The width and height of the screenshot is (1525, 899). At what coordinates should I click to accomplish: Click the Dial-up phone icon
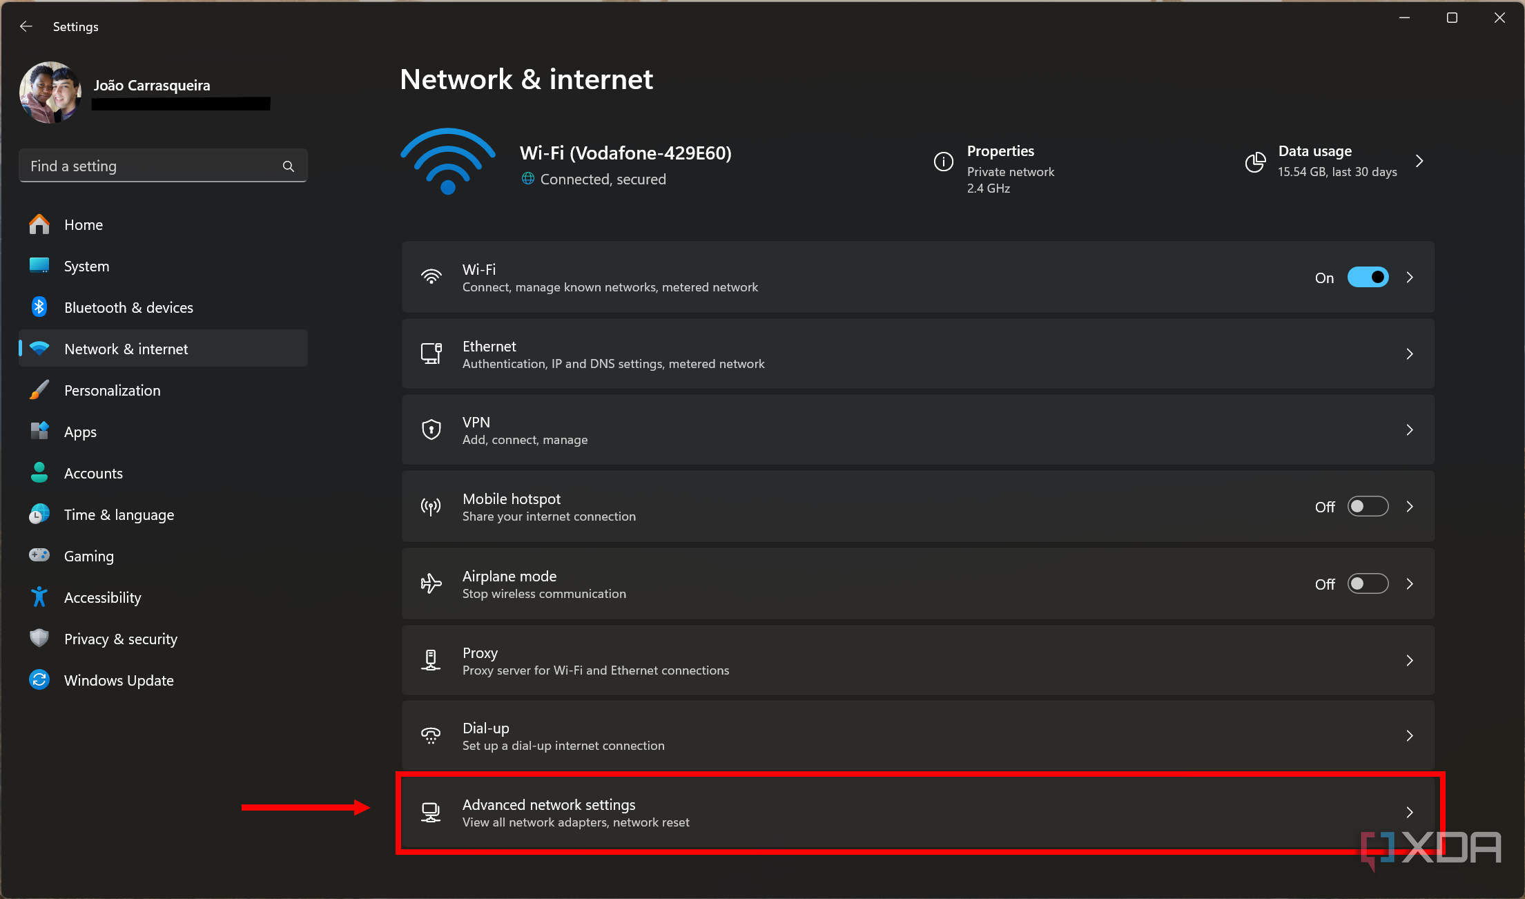click(x=431, y=735)
